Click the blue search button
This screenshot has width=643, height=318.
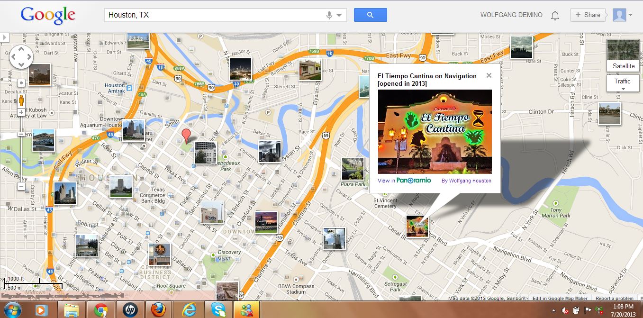click(370, 15)
